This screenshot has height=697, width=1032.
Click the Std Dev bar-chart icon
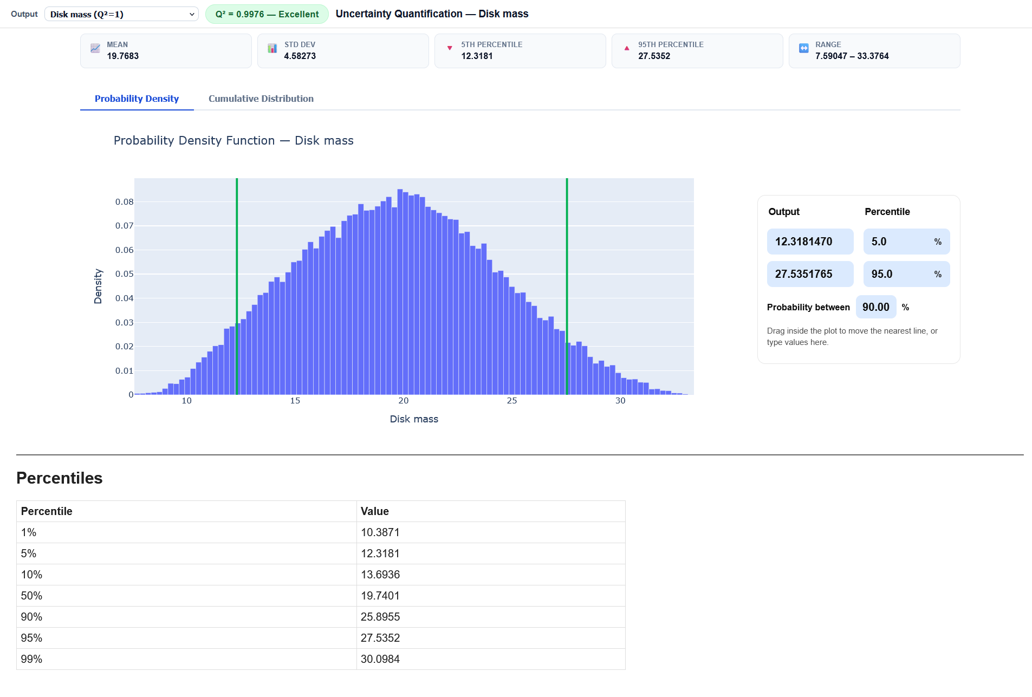(272, 49)
